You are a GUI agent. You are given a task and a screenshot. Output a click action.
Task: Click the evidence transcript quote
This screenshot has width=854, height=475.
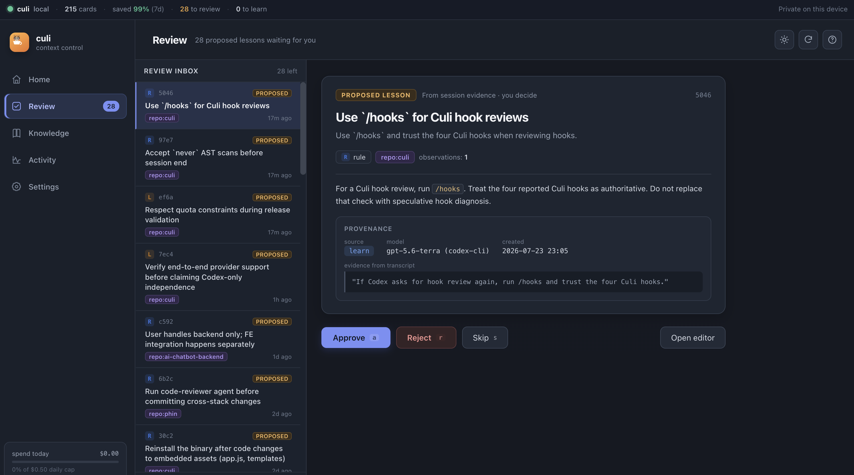click(x=523, y=282)
